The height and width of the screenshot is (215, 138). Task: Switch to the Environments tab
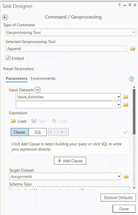point(43,79)
